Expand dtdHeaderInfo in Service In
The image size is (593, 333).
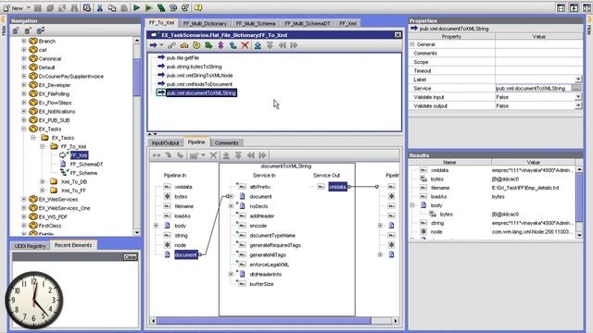click(x=231, y=274)
